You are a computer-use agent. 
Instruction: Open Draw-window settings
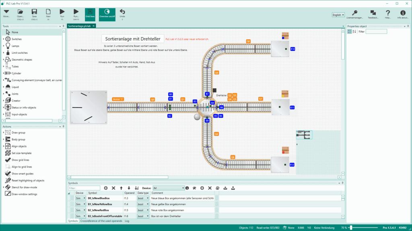[x=24, y=194]
